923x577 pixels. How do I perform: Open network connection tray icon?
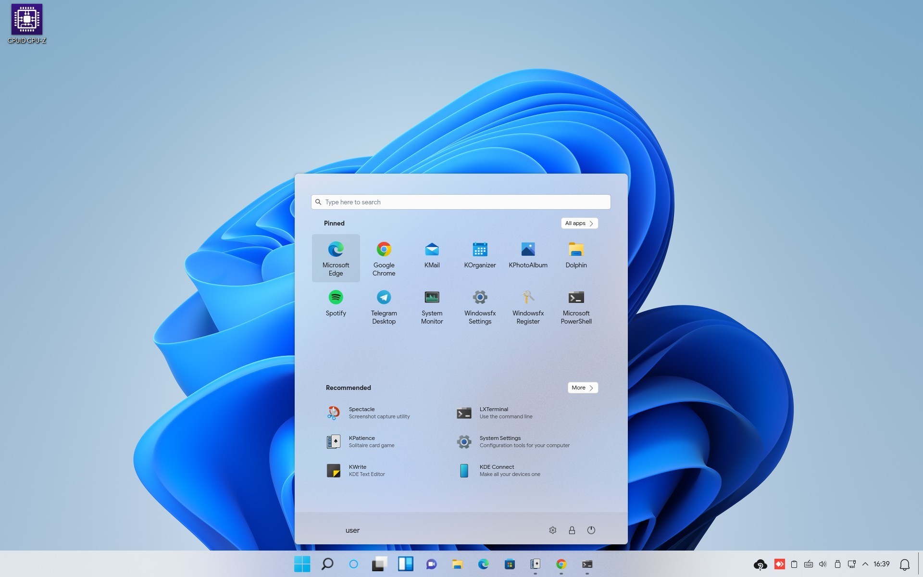852,564
